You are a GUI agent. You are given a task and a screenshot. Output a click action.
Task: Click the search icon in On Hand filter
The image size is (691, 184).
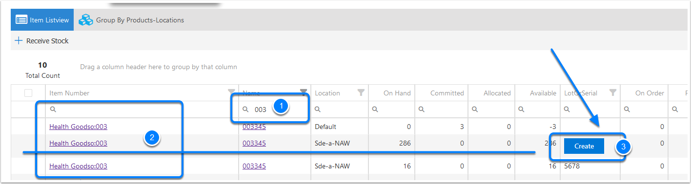click(x=375, y=110)
